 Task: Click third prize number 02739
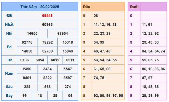click(47, 51)
